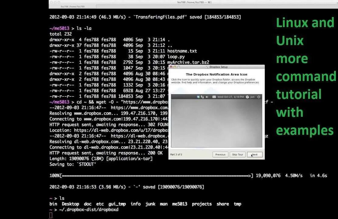Image resolution: width=338 pixels, height=219 pixels.
Task: Select the 'fes788 /home/fes788' terminal tab
Action: click(x=73, y=6)
